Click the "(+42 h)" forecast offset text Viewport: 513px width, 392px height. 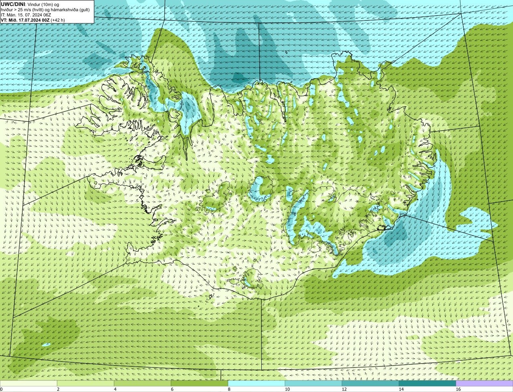pos(58,20)
